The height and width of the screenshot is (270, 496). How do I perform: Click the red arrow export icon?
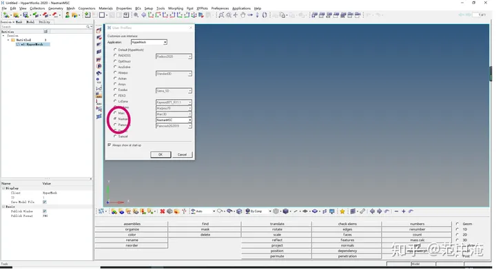[x=45, y=15]
